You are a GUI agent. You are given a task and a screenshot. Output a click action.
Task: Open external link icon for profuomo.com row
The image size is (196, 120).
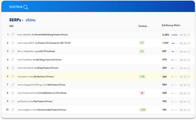[13, 101]
